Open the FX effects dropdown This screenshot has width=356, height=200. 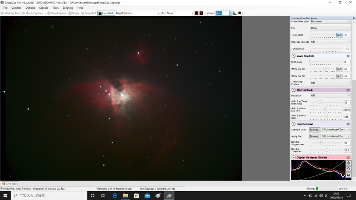click(180, 13)
